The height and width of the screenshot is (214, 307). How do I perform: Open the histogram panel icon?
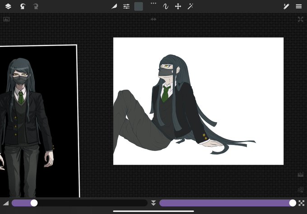[x=300, y=174]
